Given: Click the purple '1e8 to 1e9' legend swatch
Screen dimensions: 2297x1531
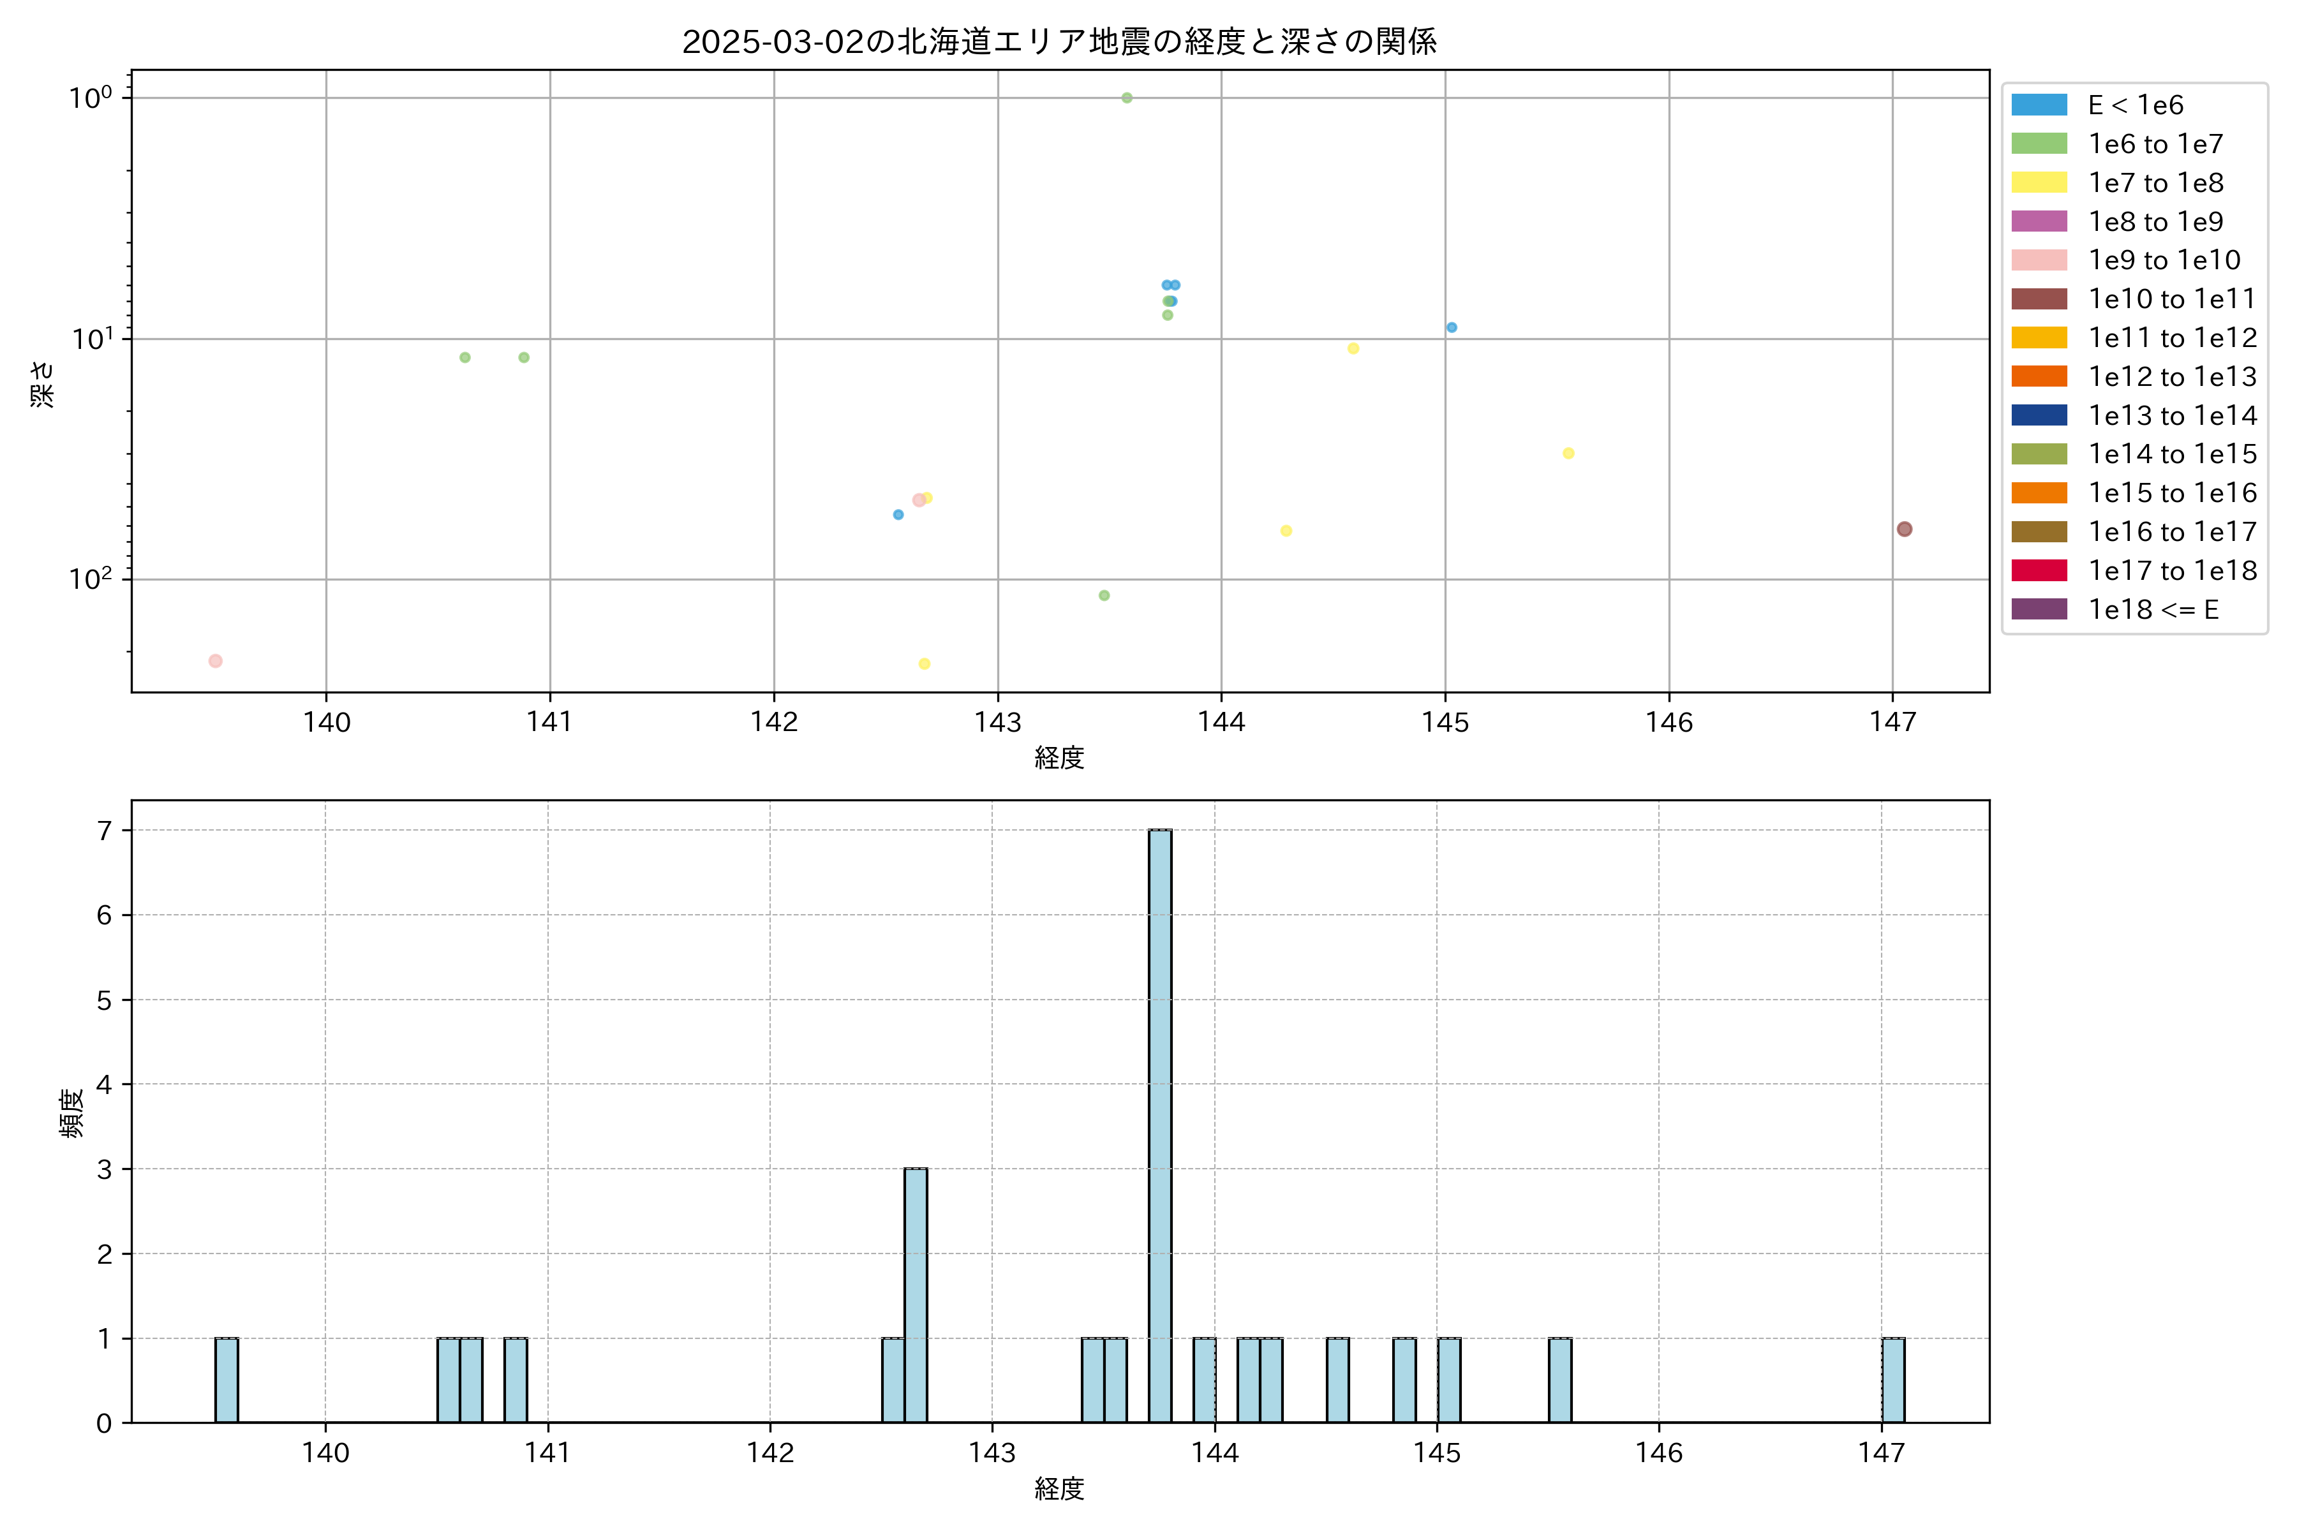Looking at the screenshot, I should click(2038, 221).
